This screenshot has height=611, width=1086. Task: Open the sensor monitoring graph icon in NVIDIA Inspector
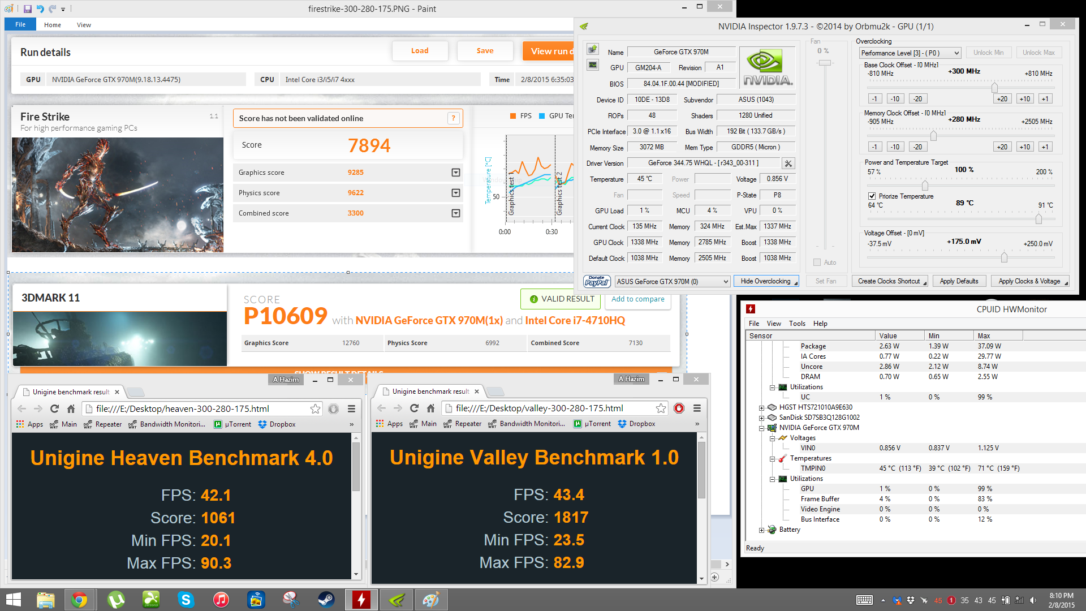[x=592, y=65]
